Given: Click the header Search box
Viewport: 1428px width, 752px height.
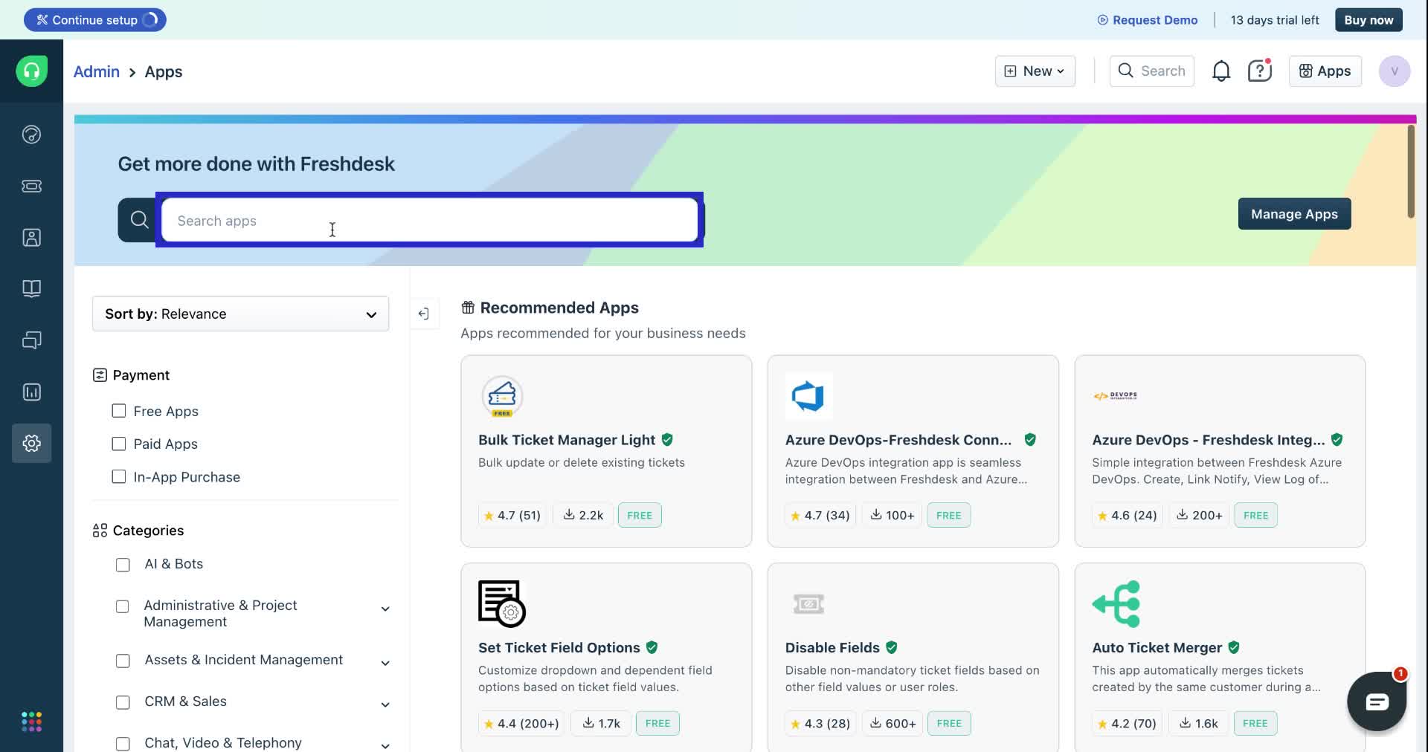Looking at the screenshot, I should click(x=1151, y=71).
